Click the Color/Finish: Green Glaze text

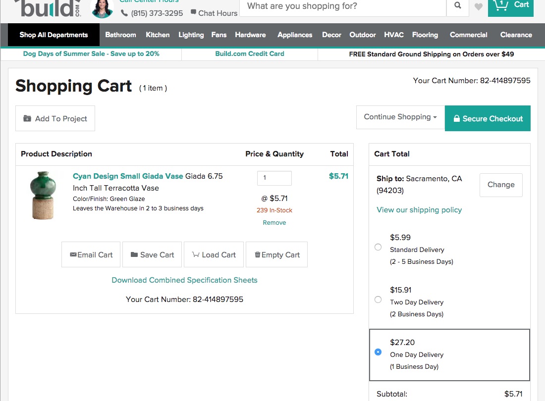[109, 199]
